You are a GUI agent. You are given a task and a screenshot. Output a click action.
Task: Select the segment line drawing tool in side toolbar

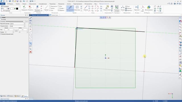pos(30,32)
